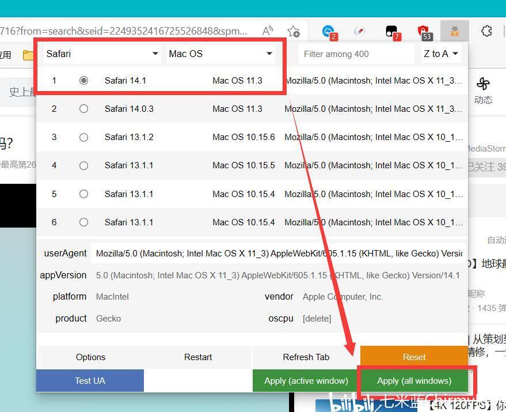Screen dimensions: 506x412
Task: Click the Options button
Action: click(x=90, y=357)
